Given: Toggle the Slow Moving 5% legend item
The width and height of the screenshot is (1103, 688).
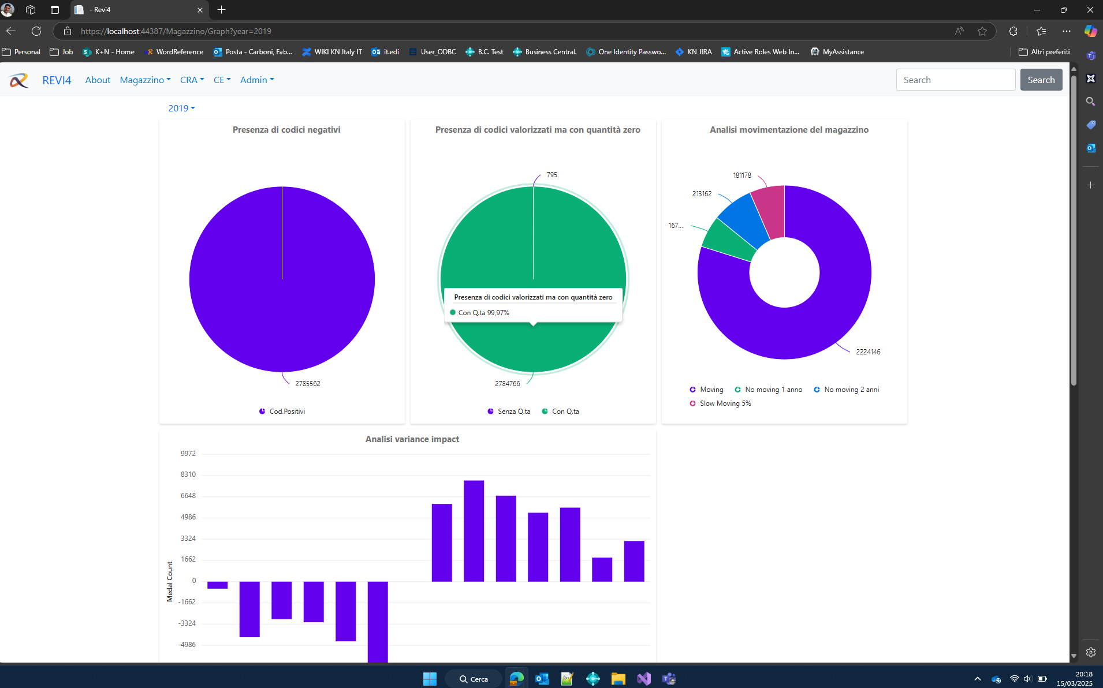Looking at the screenshot, I should point(720,403).
